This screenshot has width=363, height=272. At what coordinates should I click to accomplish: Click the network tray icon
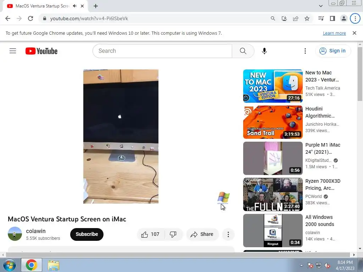coord(319,265)
